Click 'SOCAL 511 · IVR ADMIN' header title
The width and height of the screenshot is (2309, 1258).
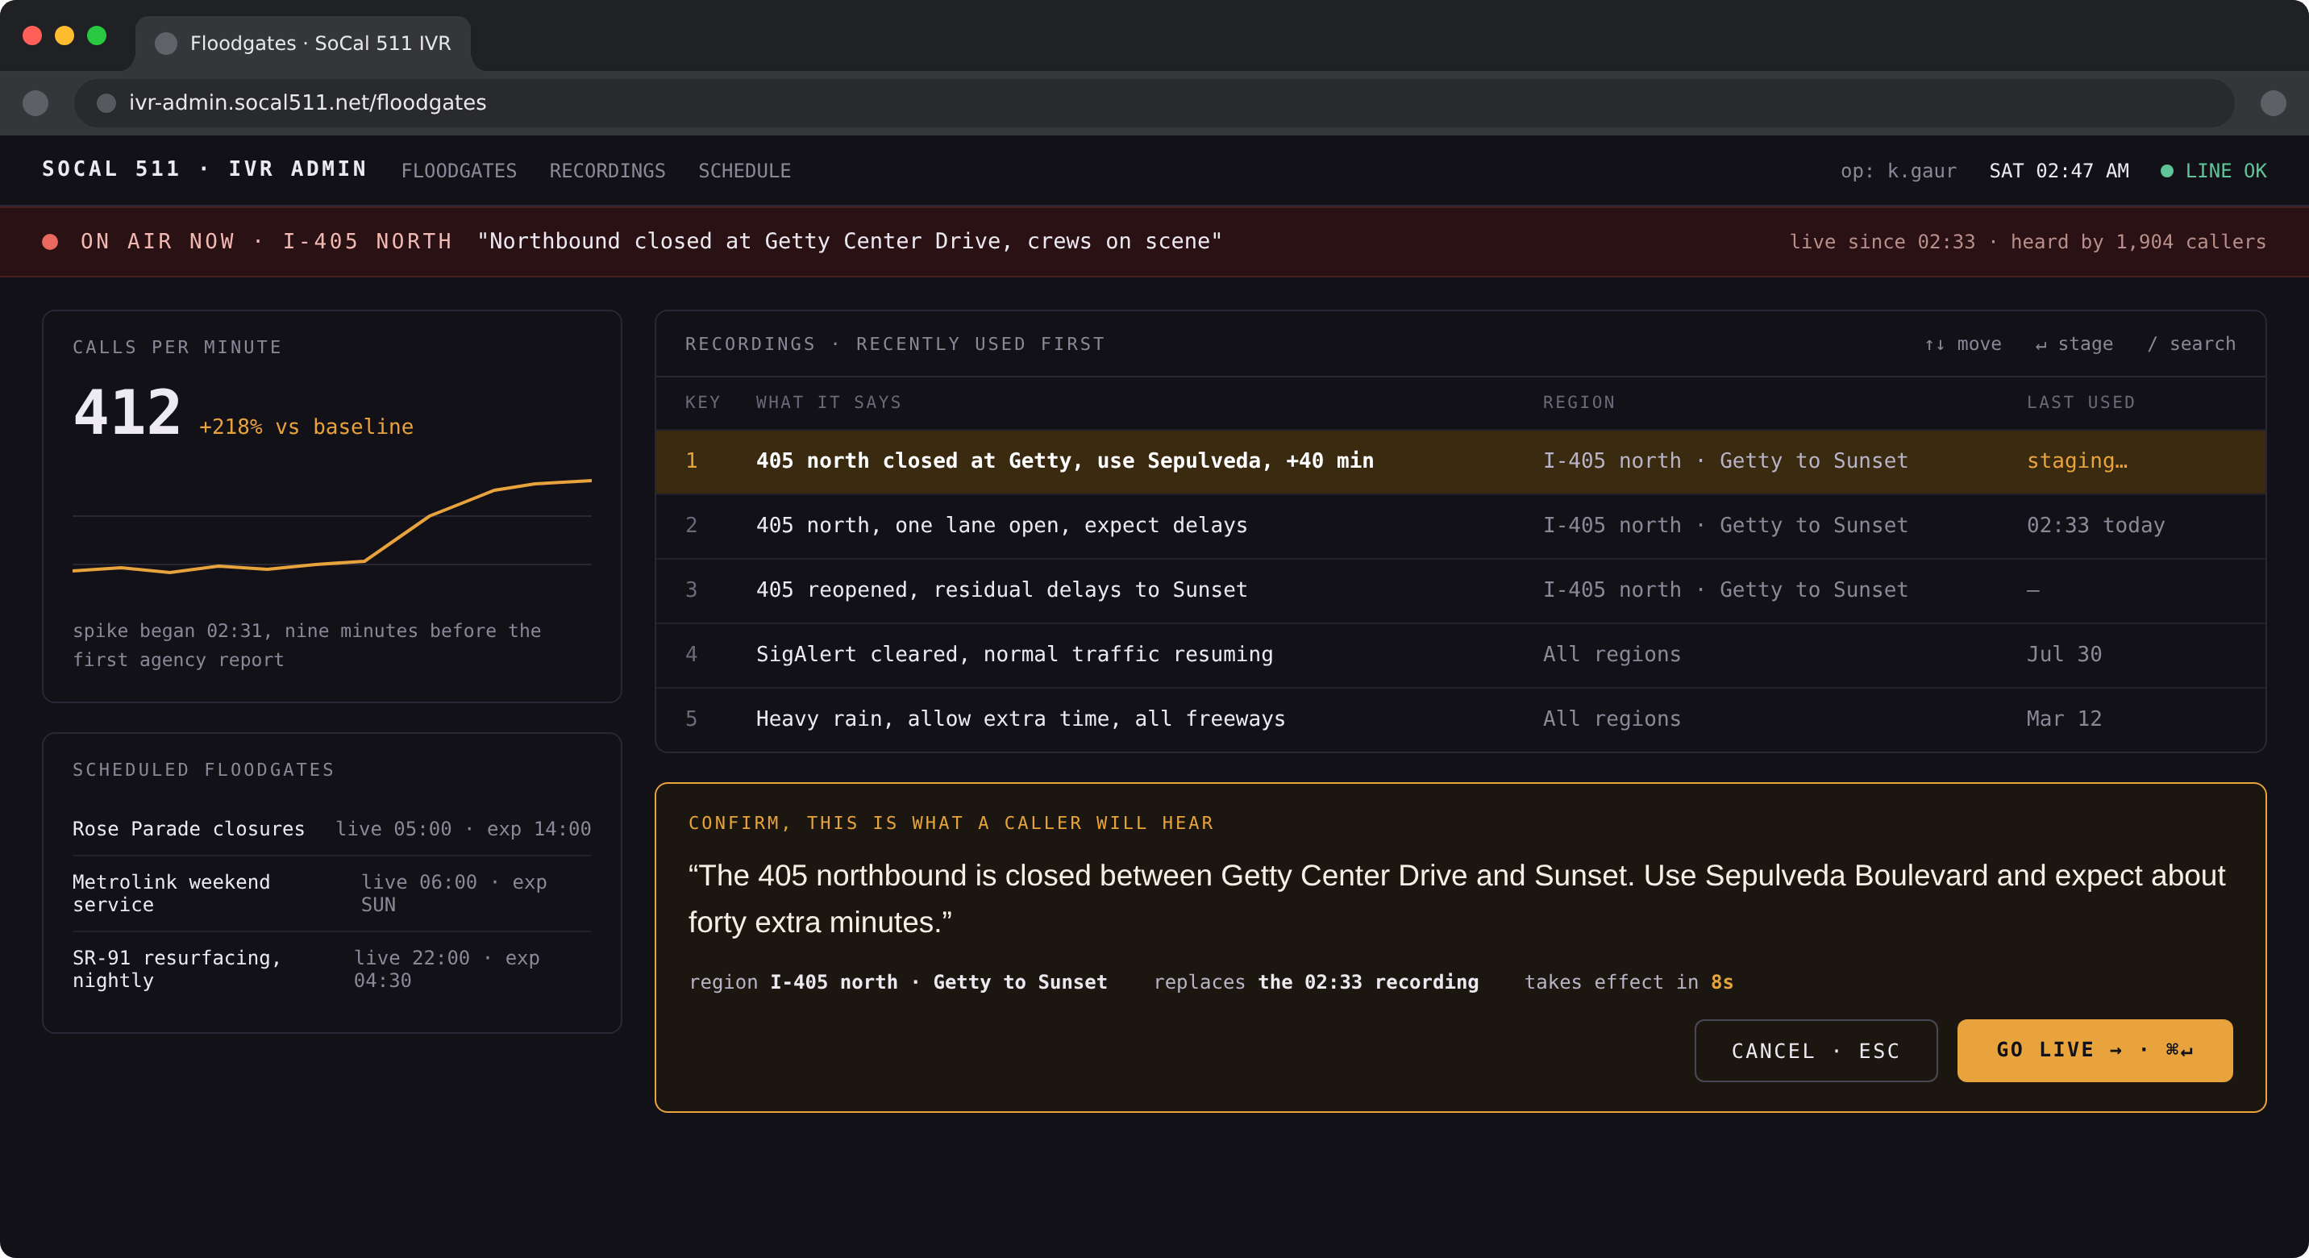[x=204, y=169]
